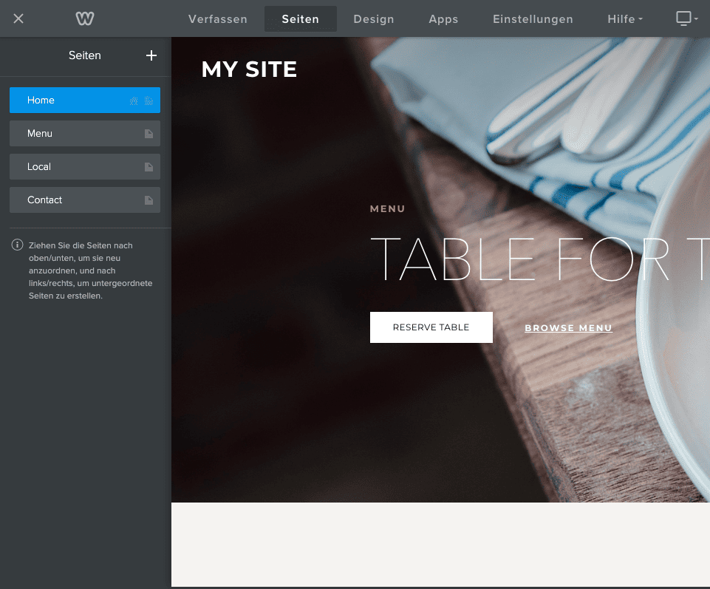
Task: Click the page icon on Contact row
Action: (x=149, y=200)
